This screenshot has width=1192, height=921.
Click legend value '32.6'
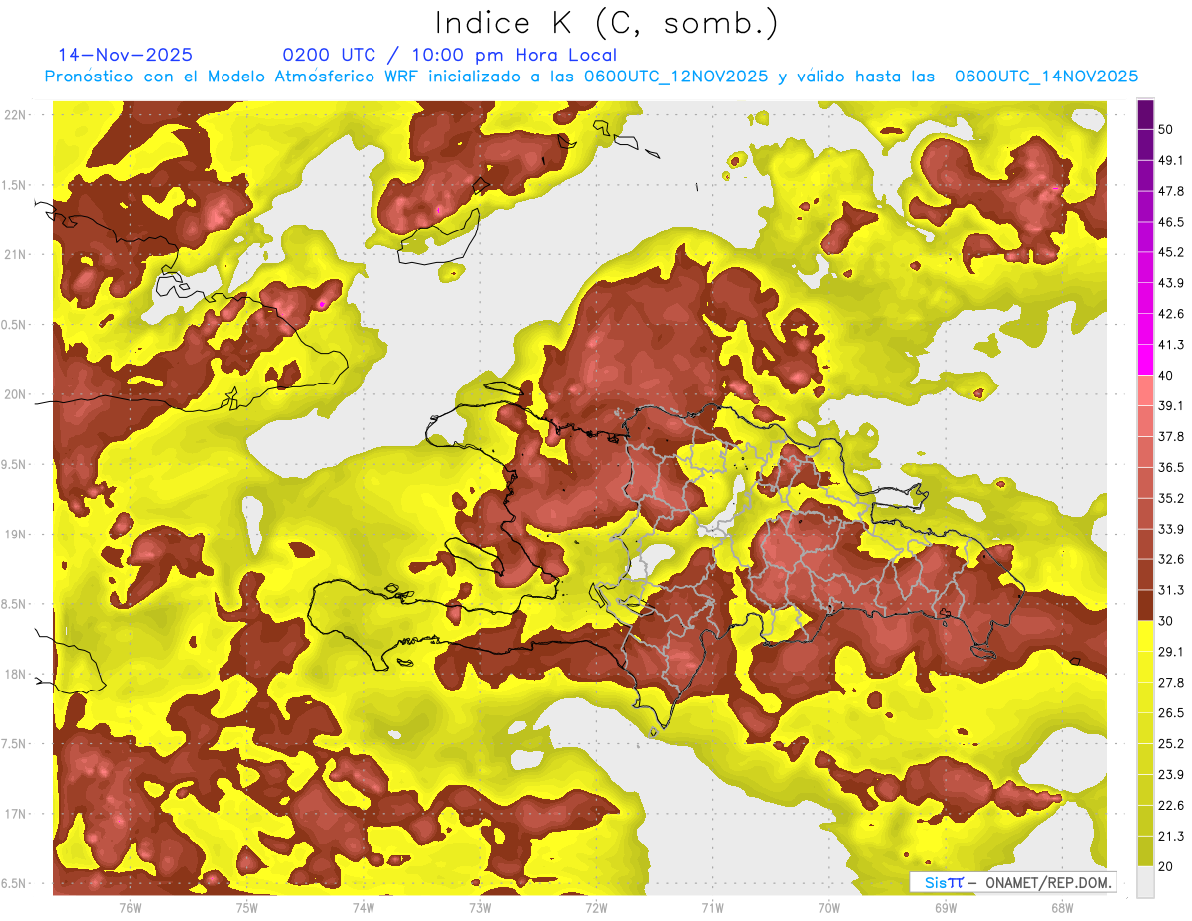coord(1171,559)
